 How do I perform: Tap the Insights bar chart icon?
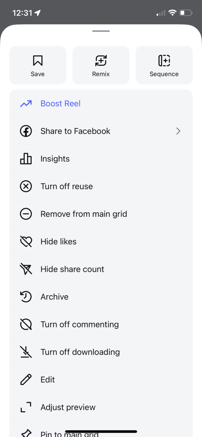pos(26,159)
